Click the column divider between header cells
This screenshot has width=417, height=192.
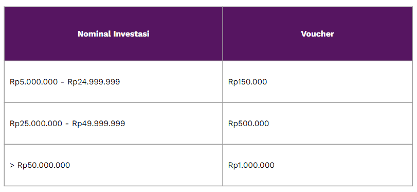[x=223, y=34]
